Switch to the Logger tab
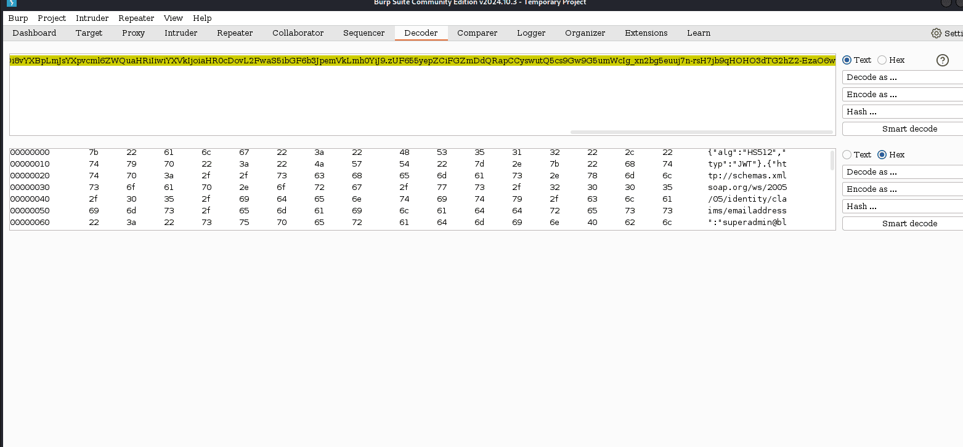Image resolution: width=963 pixels, height=447 pixels. coord(531,33)
